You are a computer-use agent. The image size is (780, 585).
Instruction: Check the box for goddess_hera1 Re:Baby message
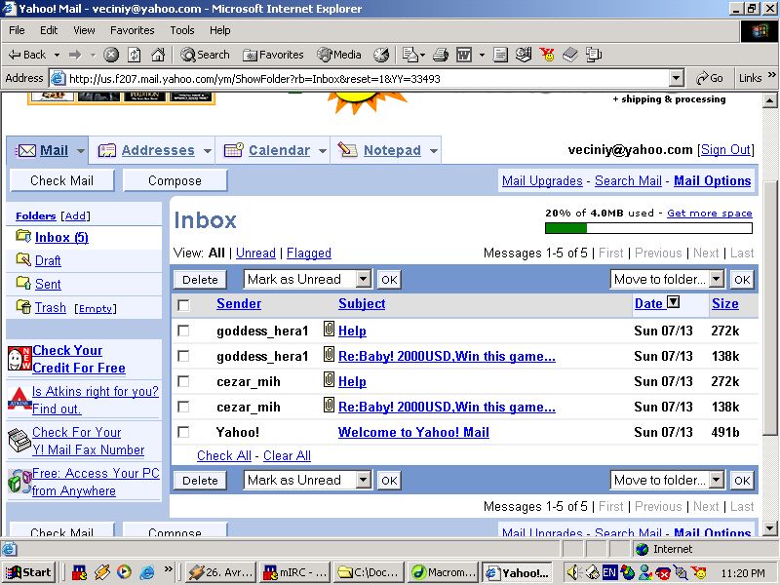coord(183,356)
